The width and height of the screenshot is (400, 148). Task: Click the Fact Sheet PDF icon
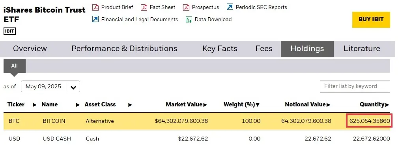tap(144, 7)
